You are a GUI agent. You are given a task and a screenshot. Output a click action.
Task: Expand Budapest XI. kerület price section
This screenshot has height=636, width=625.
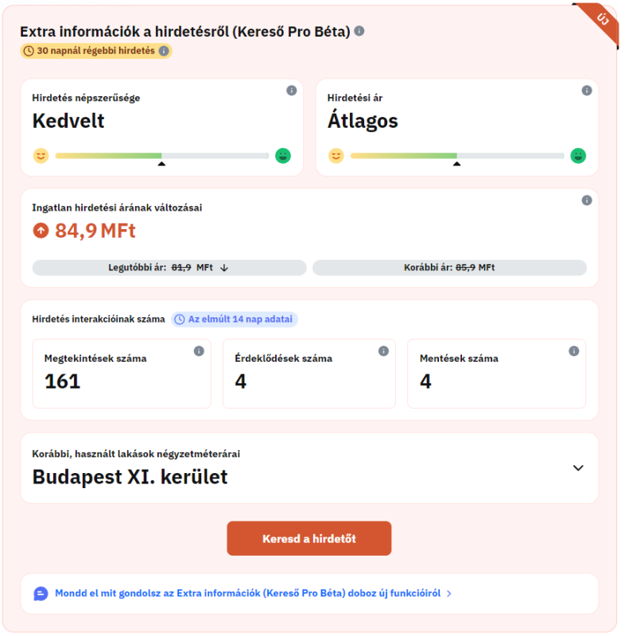[578, 468]
